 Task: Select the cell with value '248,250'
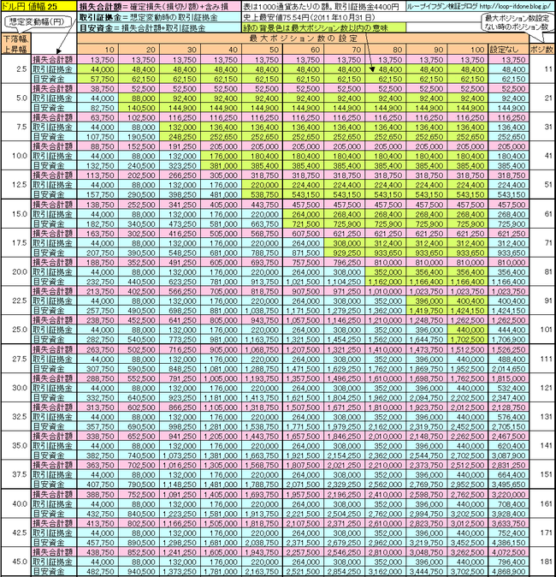pyautogui.click(x=180, y=137)
